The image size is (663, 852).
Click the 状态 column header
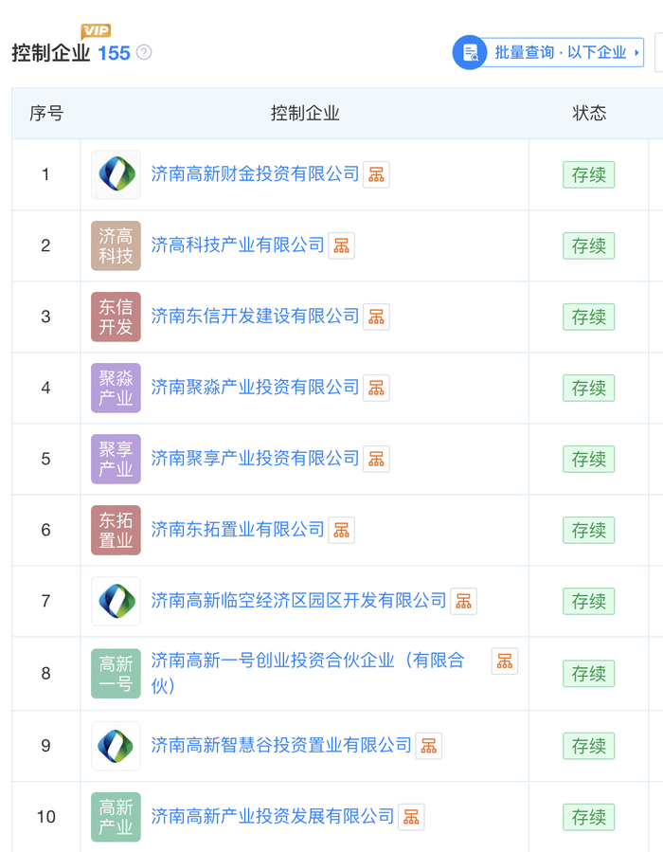(589, 114)
